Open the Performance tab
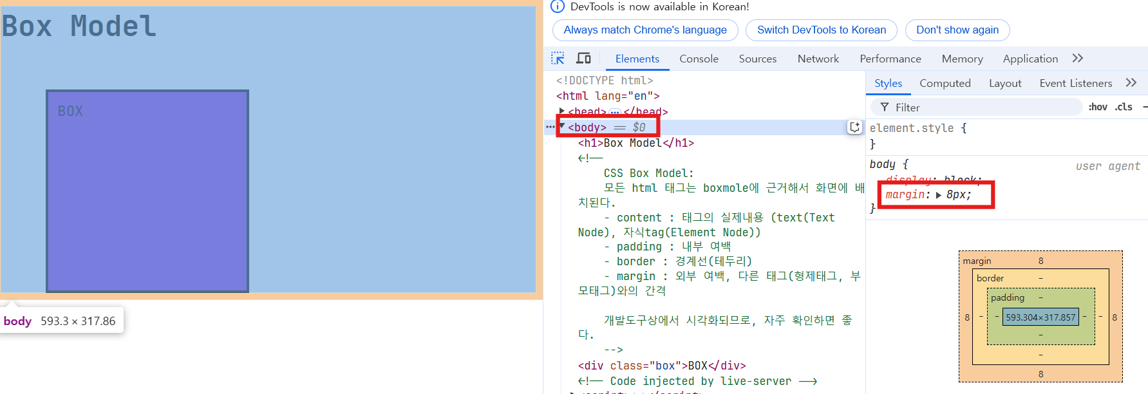This screenshot has width=1148, height=394. pos(890,59)
